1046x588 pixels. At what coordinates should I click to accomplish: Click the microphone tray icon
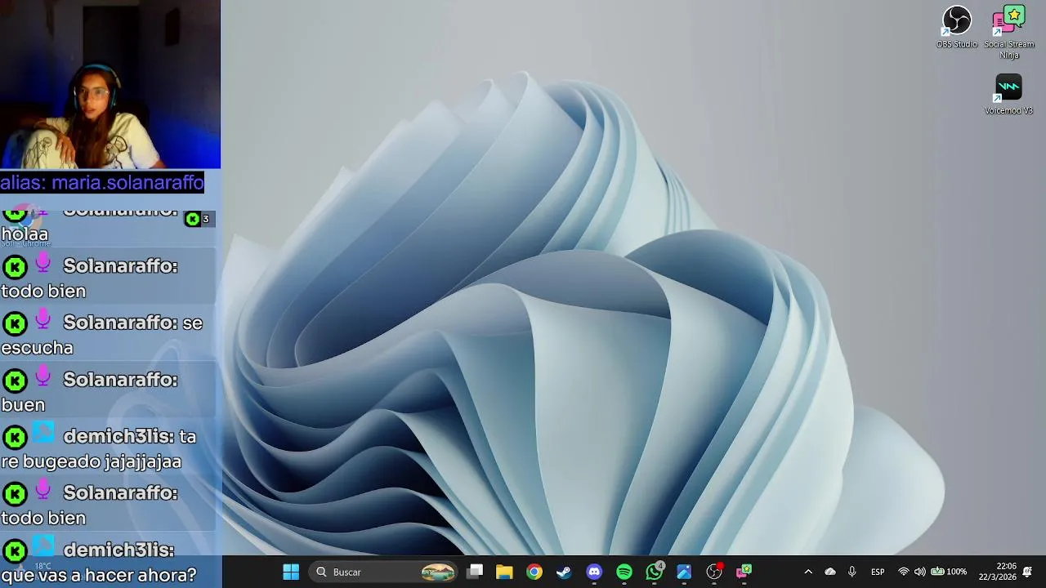pyautogui.click(x=852, y=572)
